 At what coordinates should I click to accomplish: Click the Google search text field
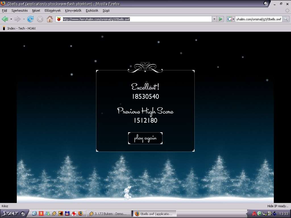pos(259,19)
